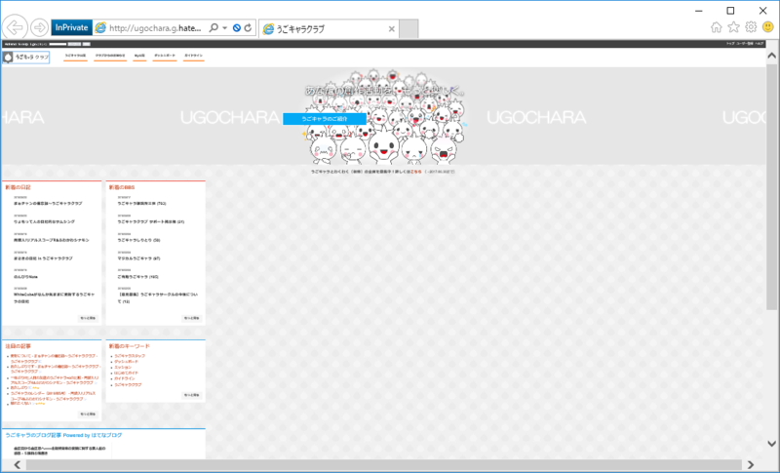Open BBS topic うごキャラクラブ サポート掲示板
Viewport: 780px width, 473px height.
click(x=151, y=221)
